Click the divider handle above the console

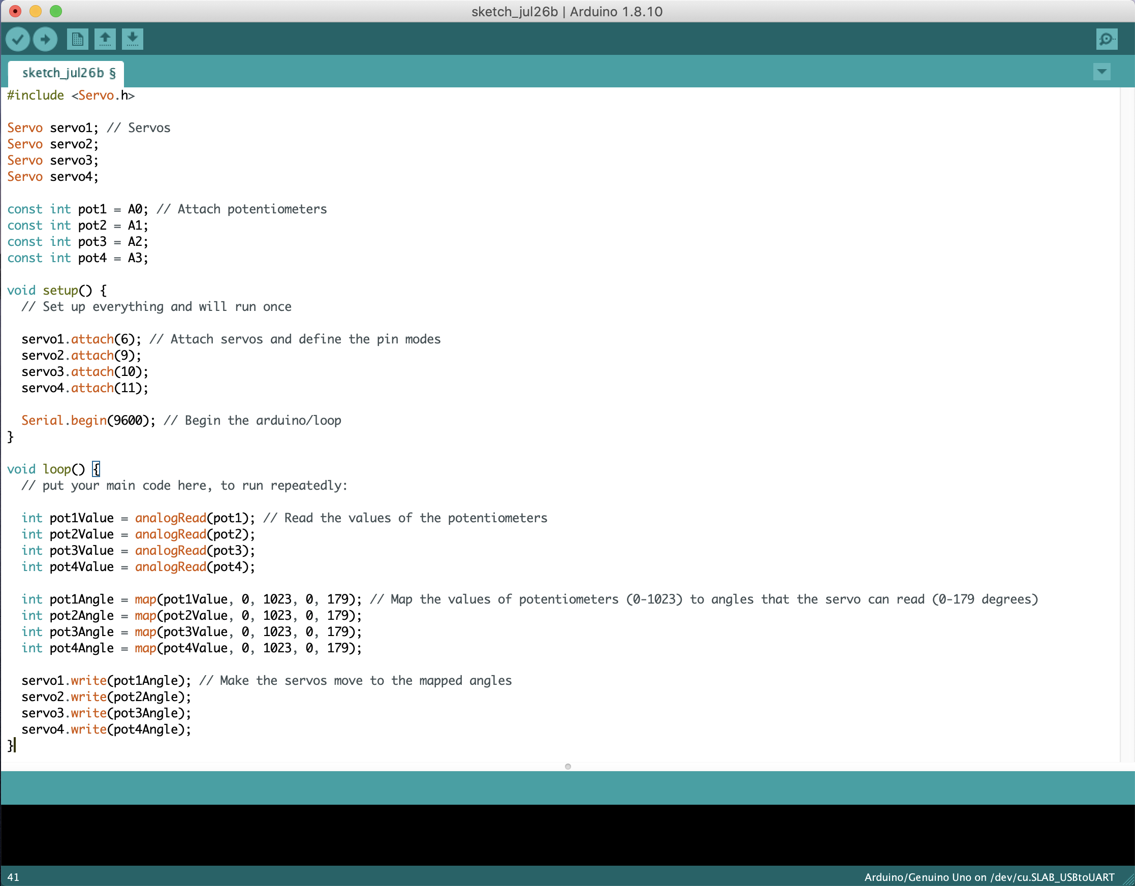[x=567, y=767]
